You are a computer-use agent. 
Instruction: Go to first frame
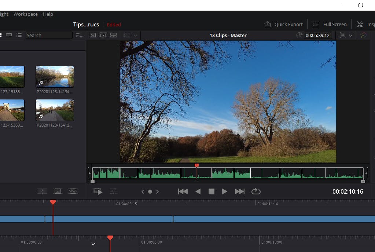[x=183, y=191]
